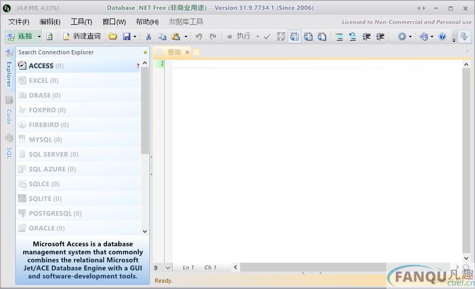The width and height of the screenshot is (475, 289).
Task: Click the asterisk icon beside search
Action: 146,52
